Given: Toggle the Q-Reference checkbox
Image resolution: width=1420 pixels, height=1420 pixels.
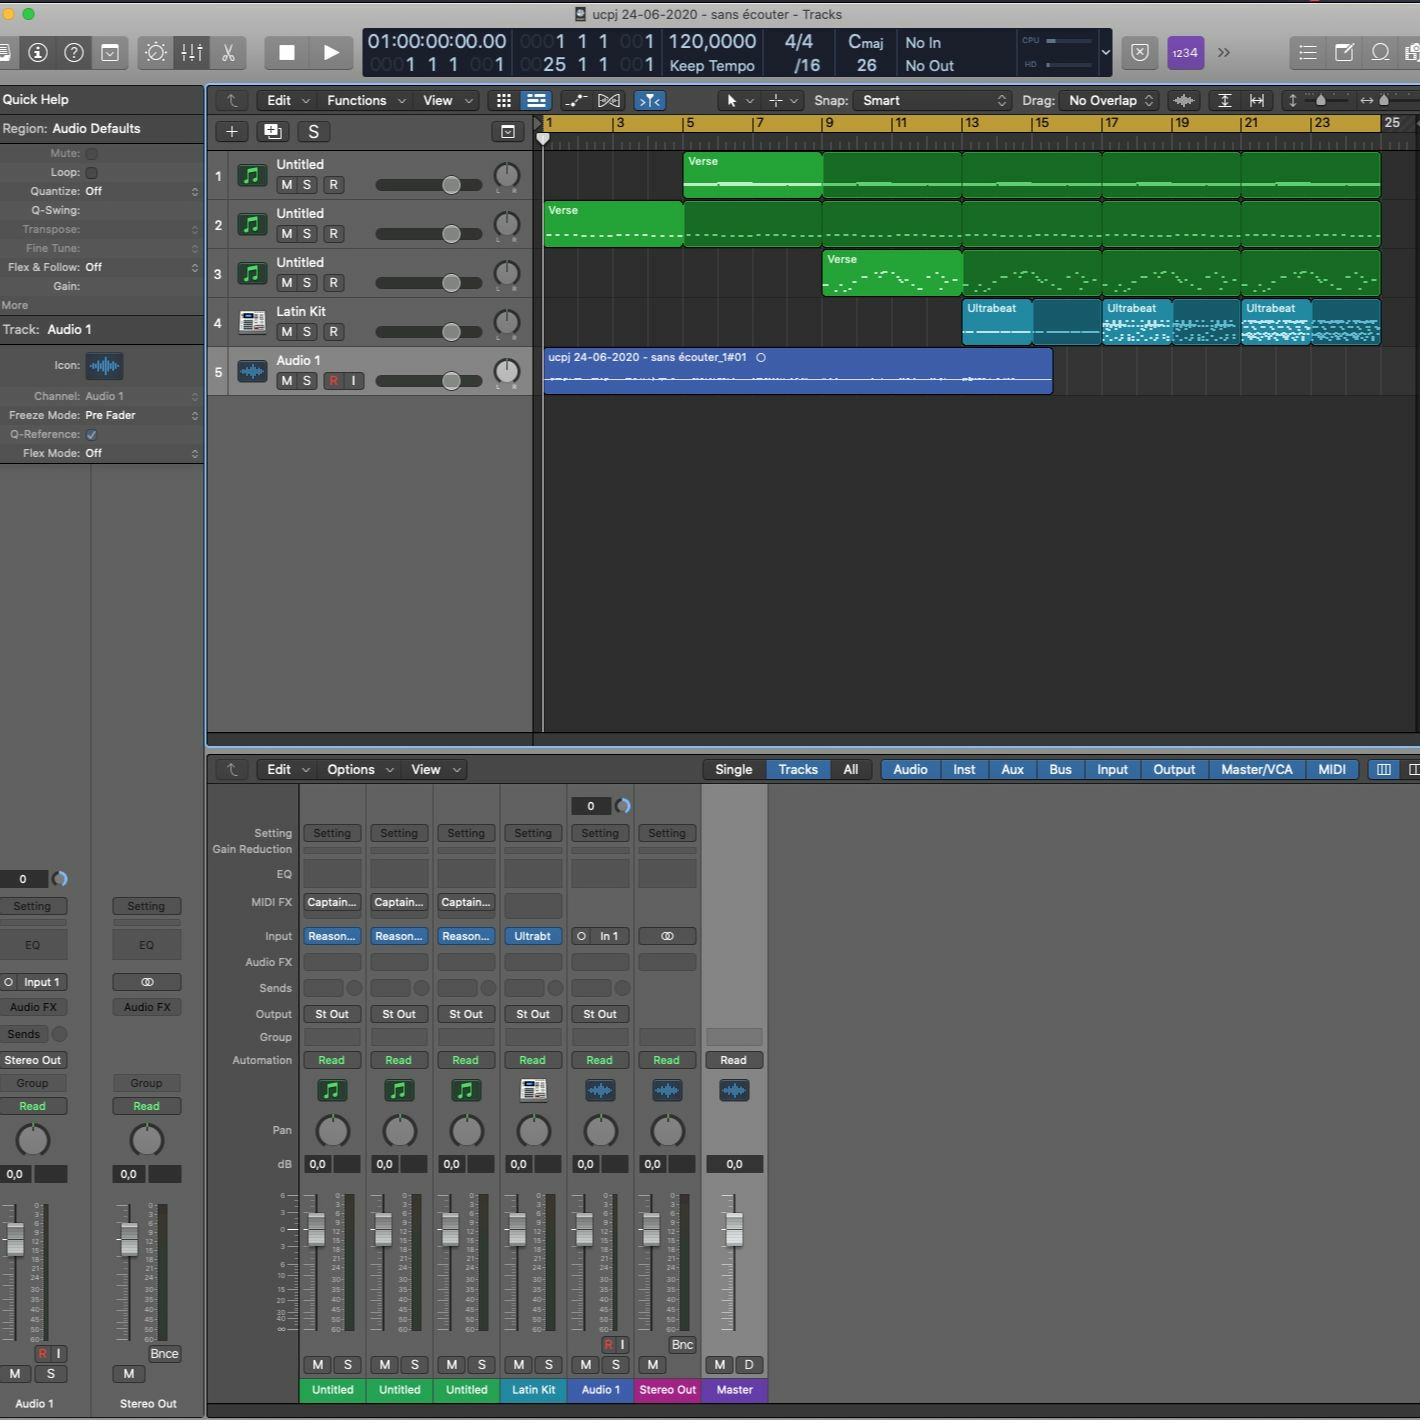Looking at the screenshot, I should [92, 435].
